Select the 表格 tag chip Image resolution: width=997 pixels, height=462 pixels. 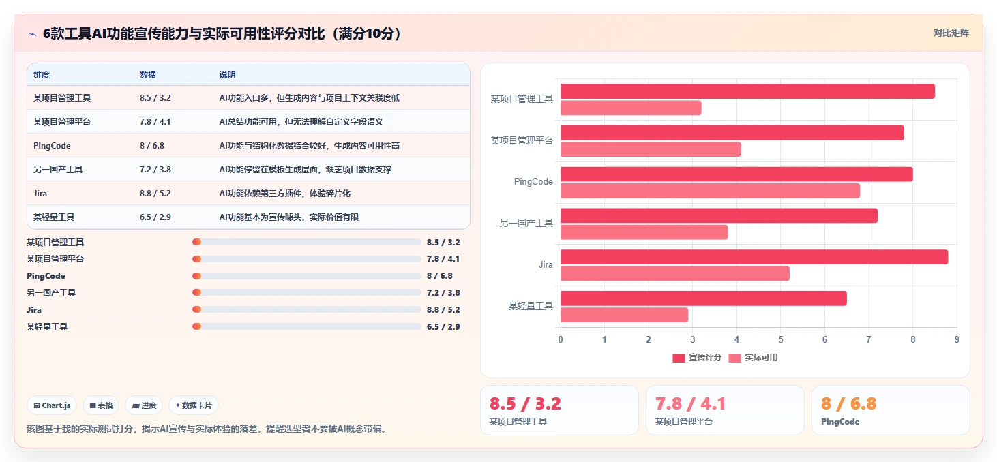[x=101, y=405]
